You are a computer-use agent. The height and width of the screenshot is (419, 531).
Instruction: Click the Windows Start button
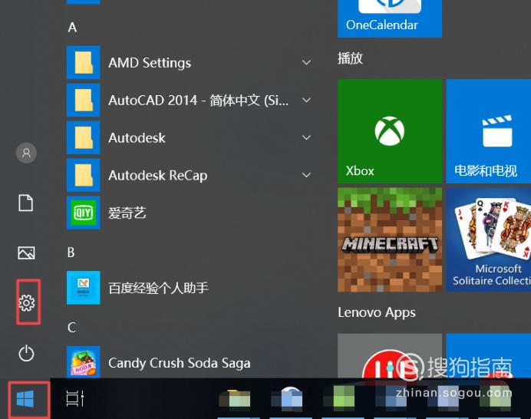(x=25, y=399)
